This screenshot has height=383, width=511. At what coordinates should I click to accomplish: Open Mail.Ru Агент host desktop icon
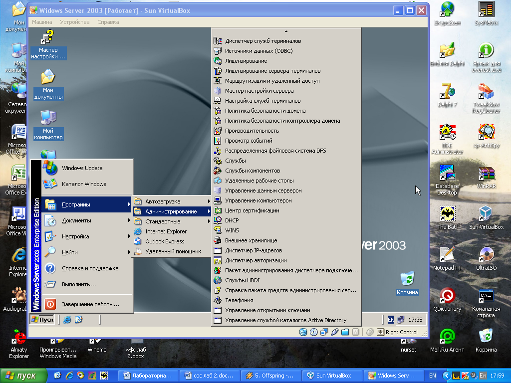pyautogui.click(x=447, y=340)
